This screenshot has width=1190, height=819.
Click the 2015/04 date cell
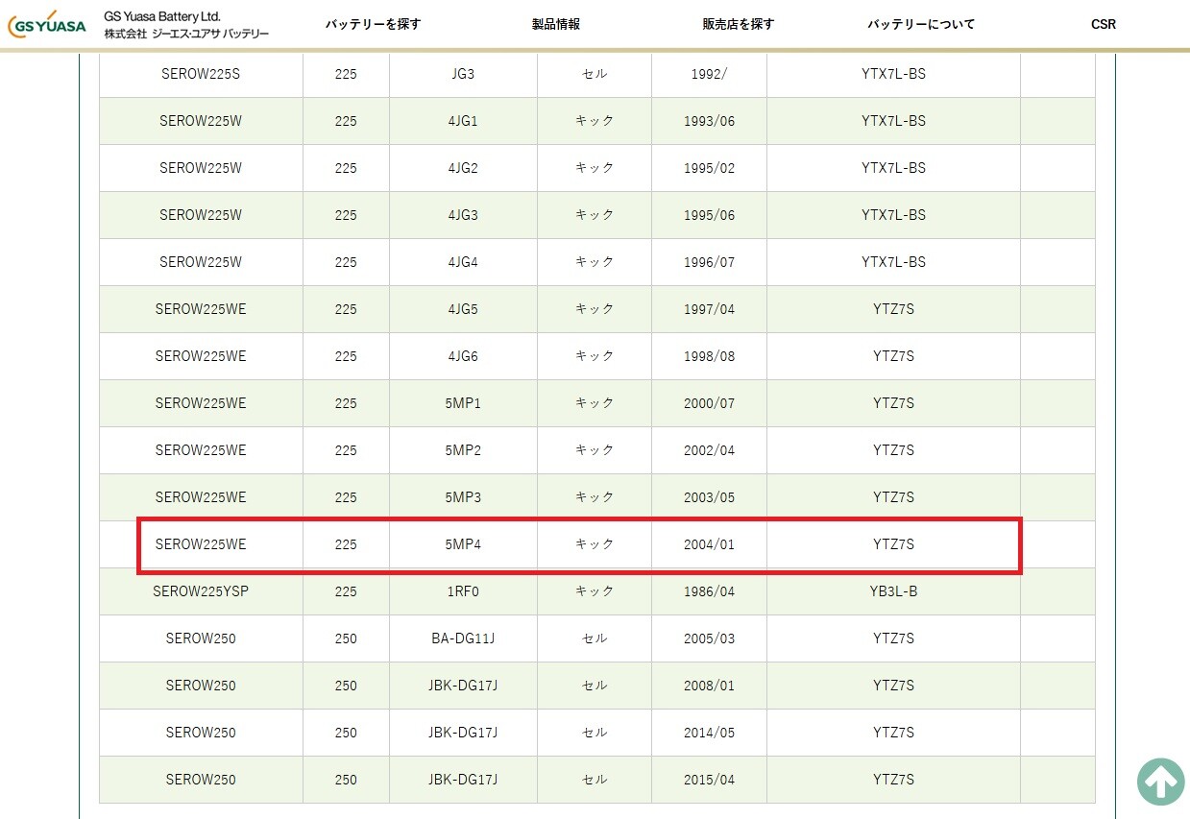tap(709, 780)
